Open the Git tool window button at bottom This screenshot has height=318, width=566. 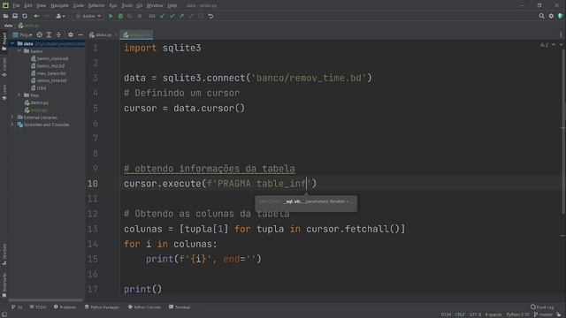pos(17,307)
